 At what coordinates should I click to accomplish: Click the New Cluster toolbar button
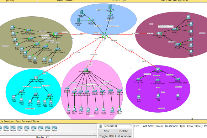[x=65, y=1]
